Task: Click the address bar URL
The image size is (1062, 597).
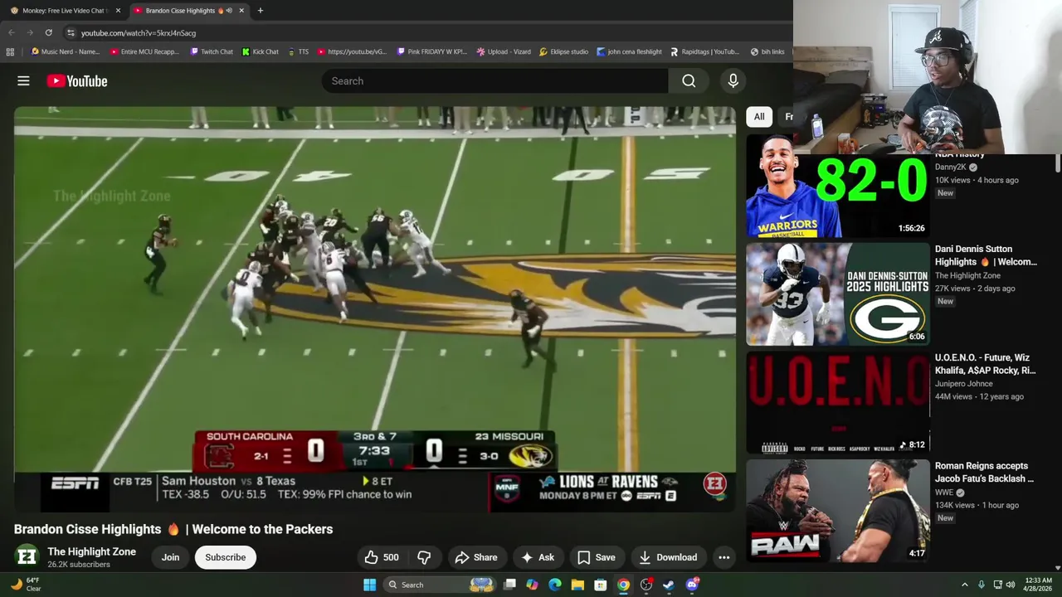Action: pos(139,33)
